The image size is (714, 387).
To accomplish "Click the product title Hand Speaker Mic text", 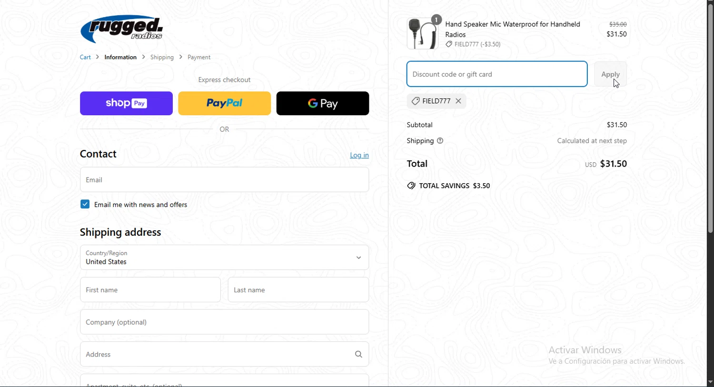I will [x=513, y=29].
